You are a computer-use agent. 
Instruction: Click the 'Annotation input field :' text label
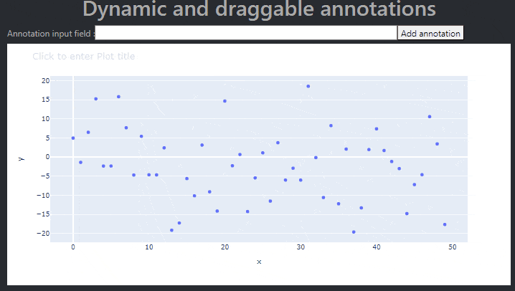(51, 34)
